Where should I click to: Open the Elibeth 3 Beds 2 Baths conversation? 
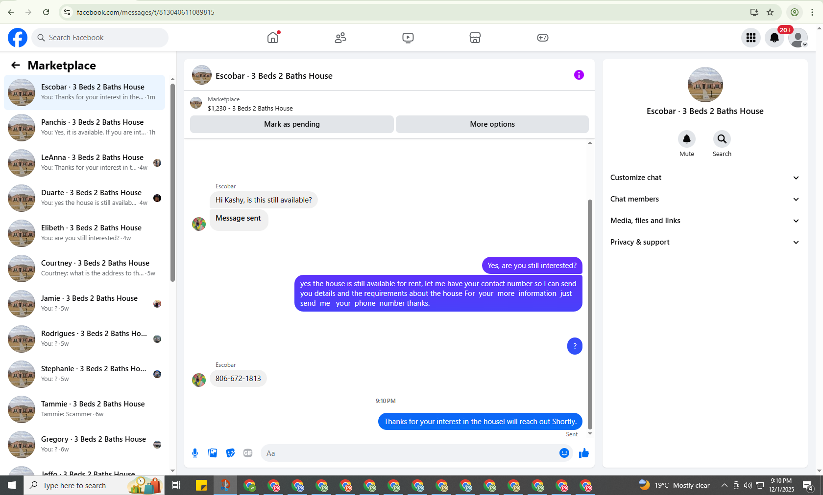click(x=84, y=233)
